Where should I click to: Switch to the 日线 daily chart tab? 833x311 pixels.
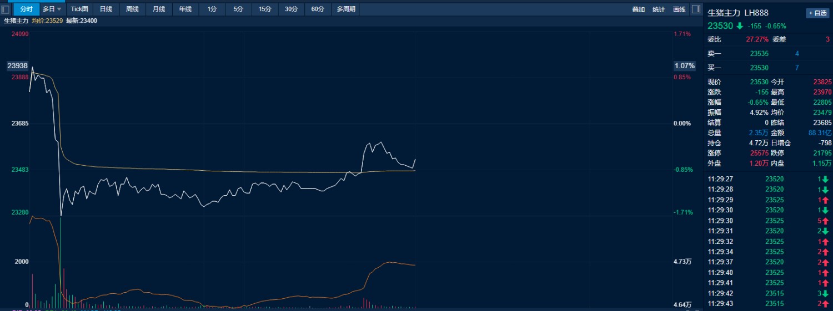point(106,9)
